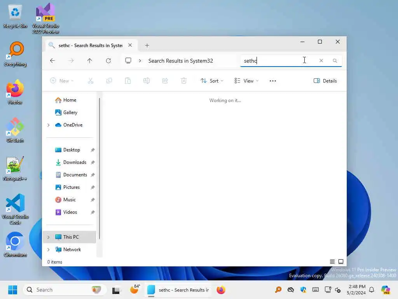Screen dimensions: 398x299
Task: Open the New dropdown
Action: click(x=62, y=81)
